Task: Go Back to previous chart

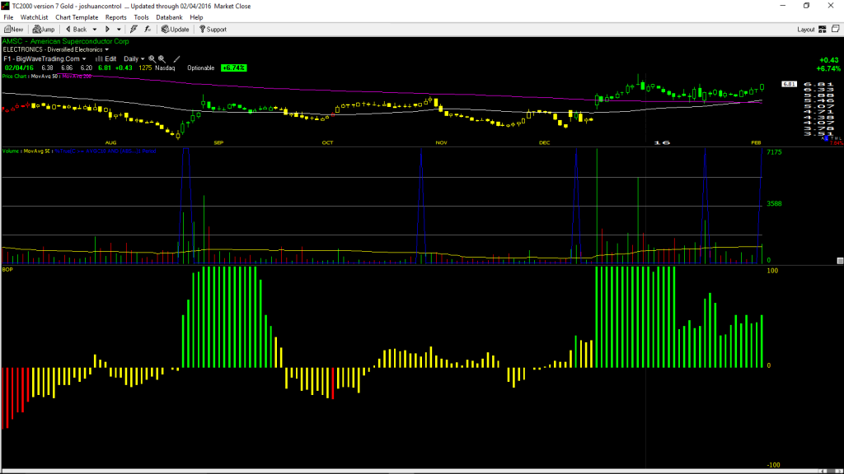Action: point(76,30)
